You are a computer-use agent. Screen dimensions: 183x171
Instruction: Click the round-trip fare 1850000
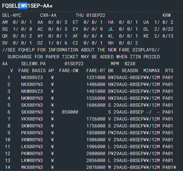point(96,133)
